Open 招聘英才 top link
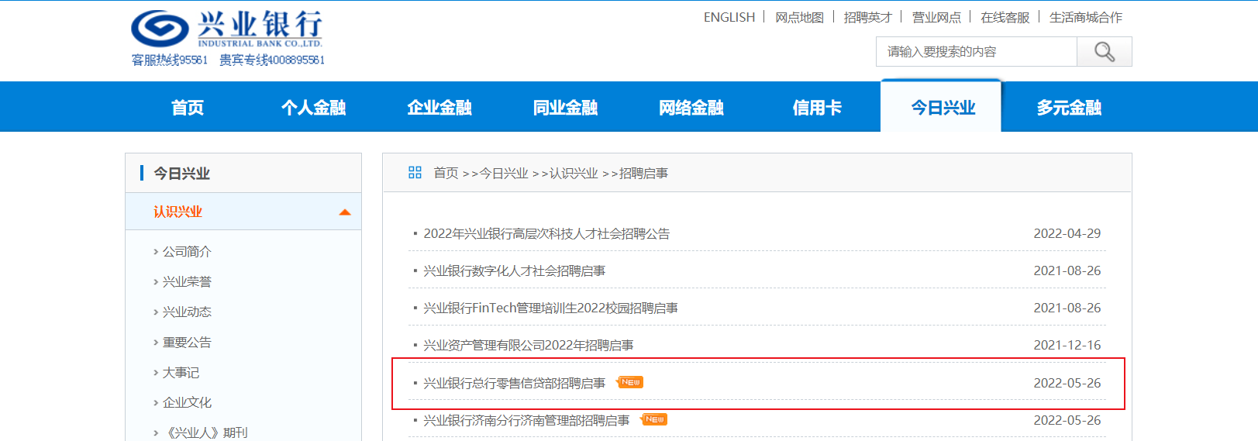 867,17
